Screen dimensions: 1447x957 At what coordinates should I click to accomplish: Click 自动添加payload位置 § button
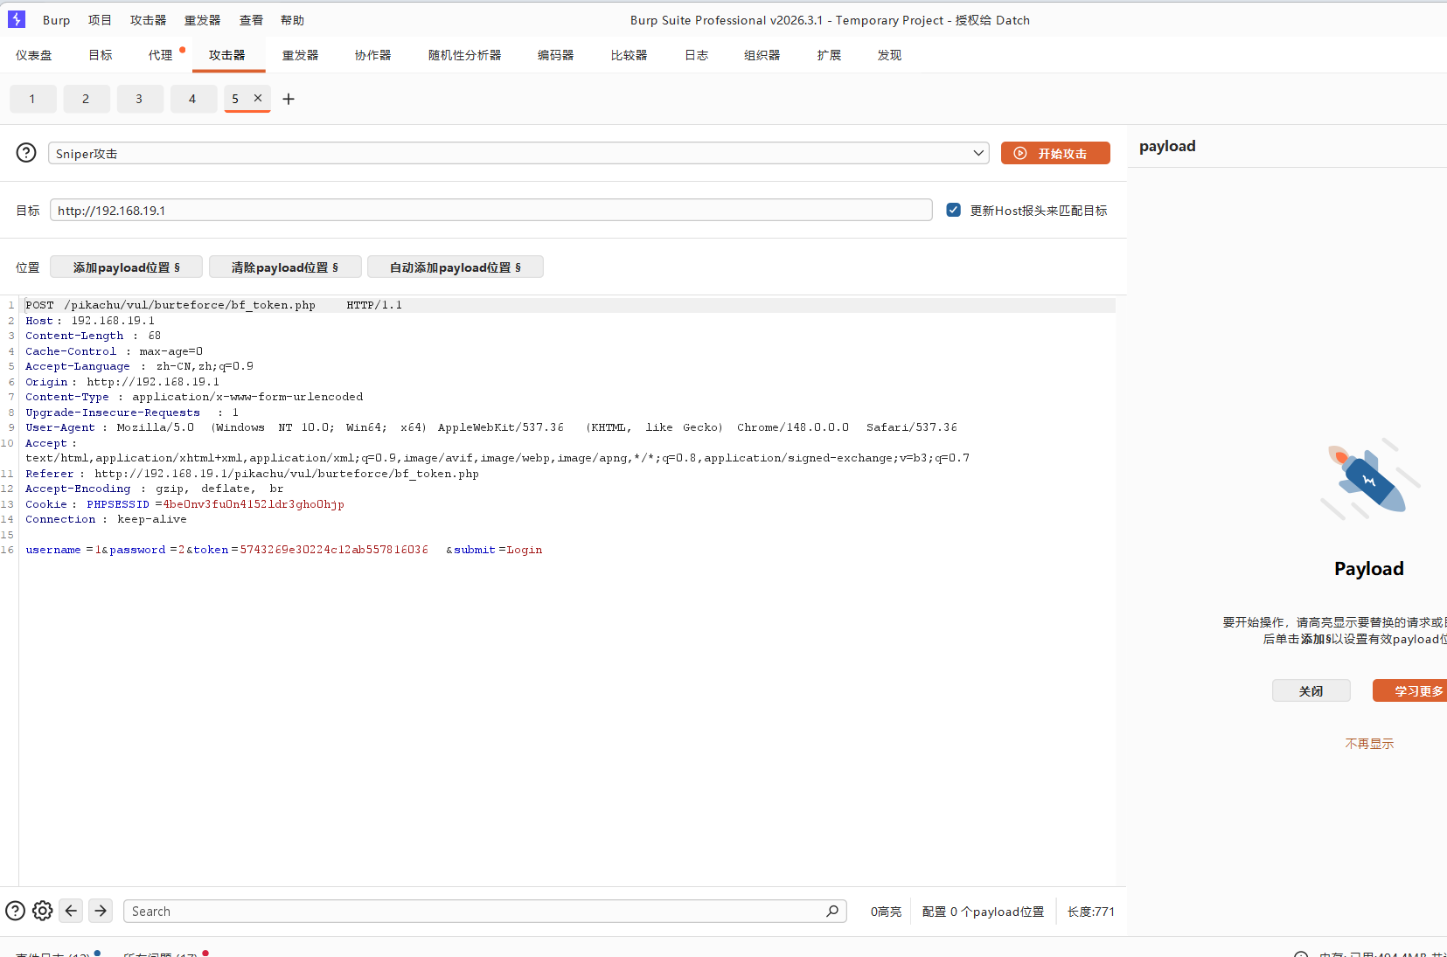coord(456,267)
